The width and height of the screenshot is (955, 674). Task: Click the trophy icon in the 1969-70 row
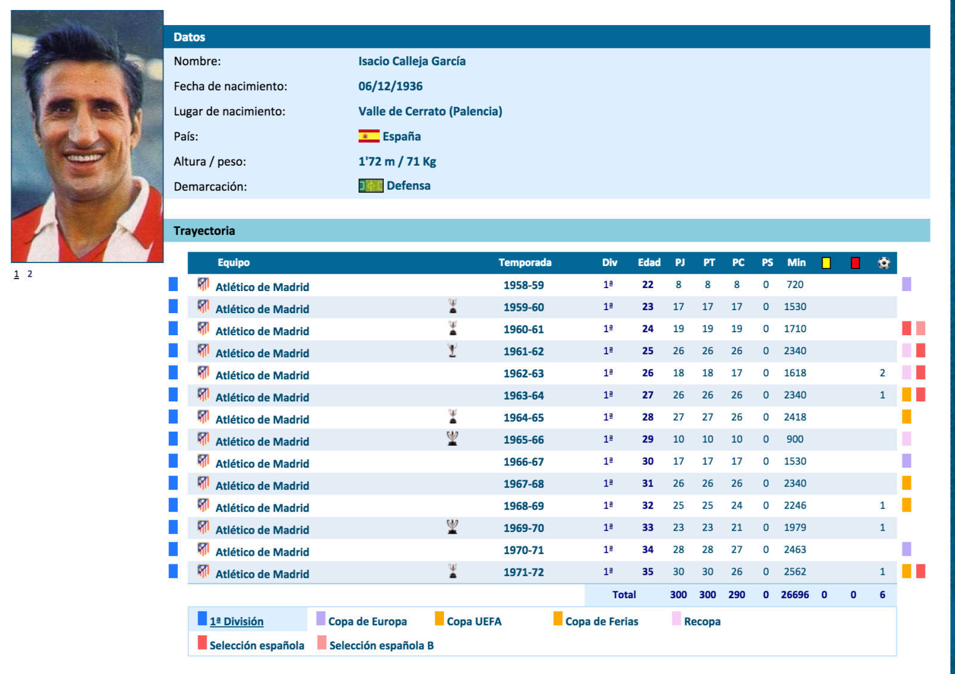[452, 527]
